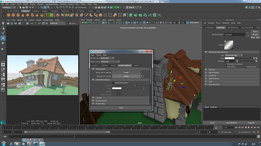Click the Multi-Cut knife shelf icon
This screenshot has height=146, width=261.
86,15
